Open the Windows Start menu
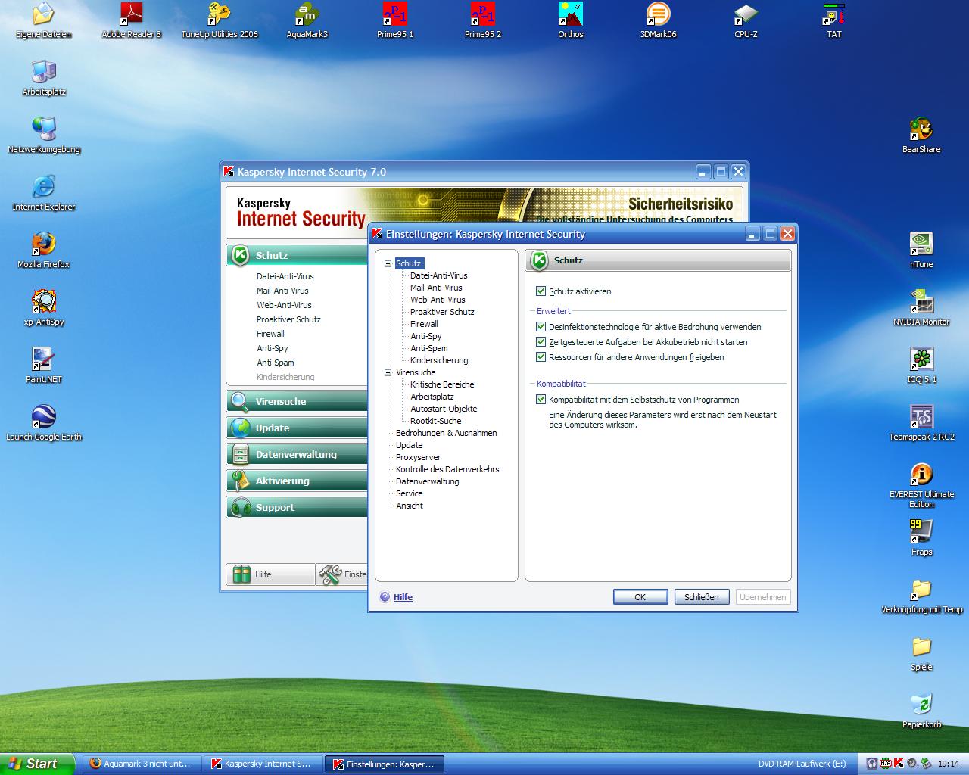Viewport: 969px width, 775px height. (x=37, y=764)
